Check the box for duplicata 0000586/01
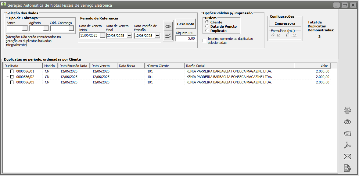The image size is (359, 176). (12, 71)
